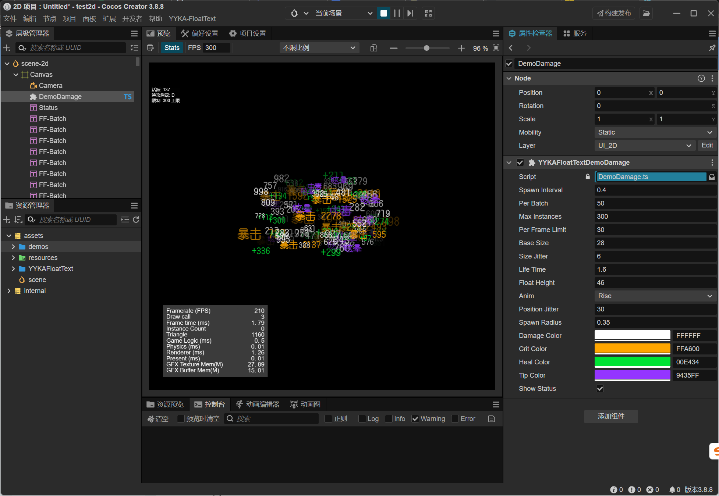
Task: Fit preview to screen icon
Action: (x=496, y=48)
